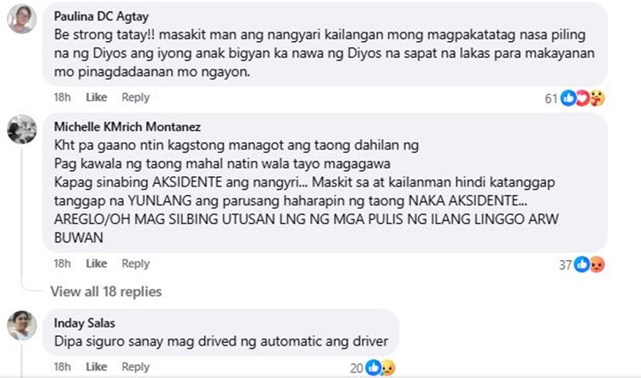641x378 pixels.
Task: Click the care emoji reaction on Paulina's comment
Action: [x=597, y=98]
